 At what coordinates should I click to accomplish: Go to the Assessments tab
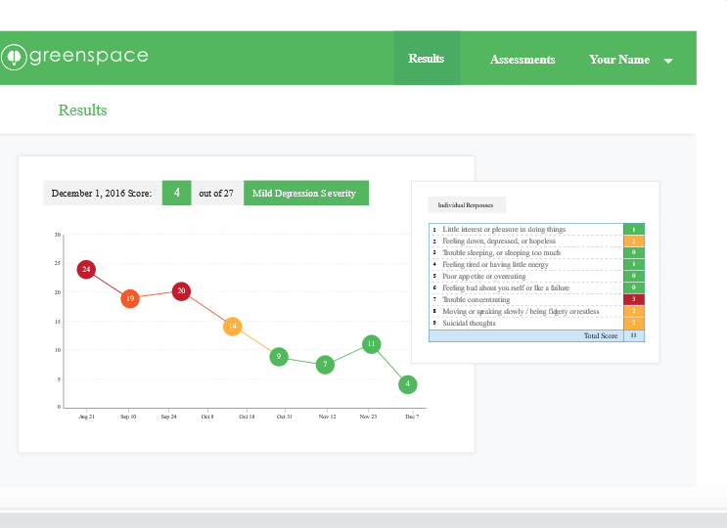[x=523, y=60]
